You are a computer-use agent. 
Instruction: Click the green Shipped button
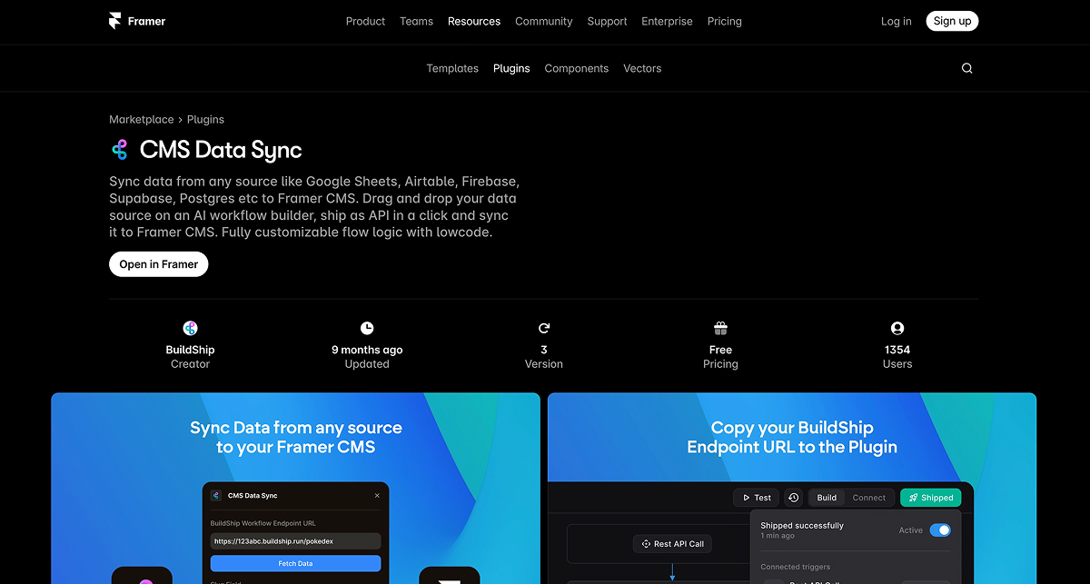930,498
